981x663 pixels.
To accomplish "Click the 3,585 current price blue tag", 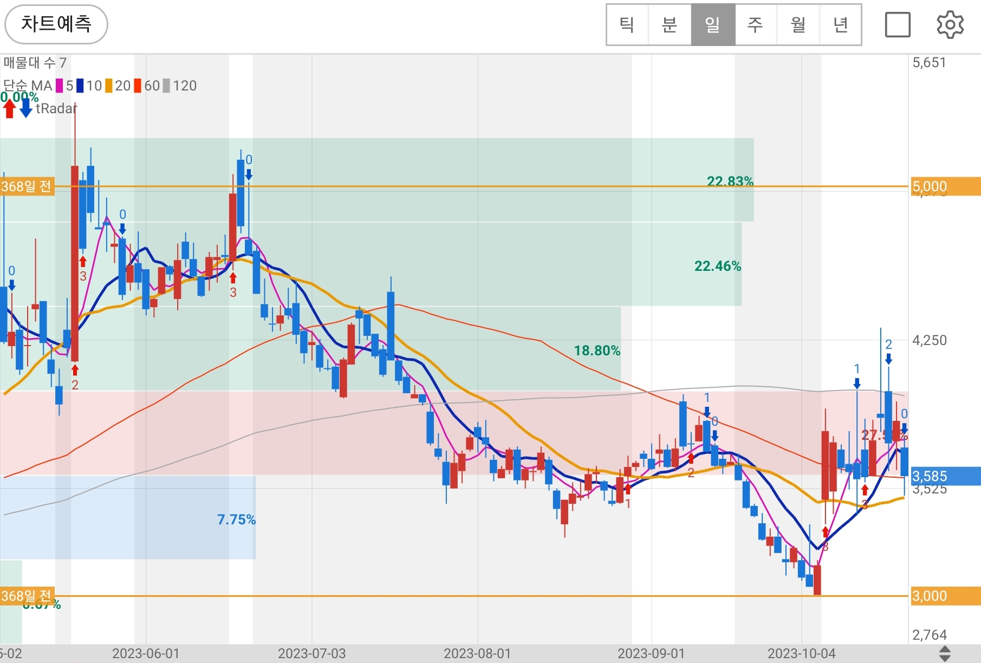I will tap(945, 476).
